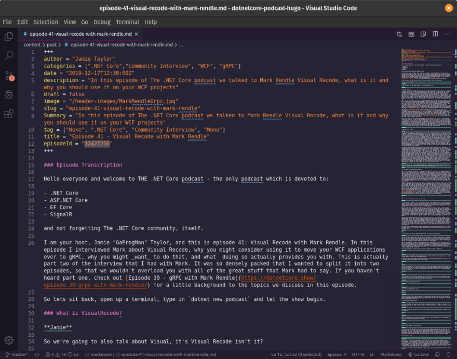Click the Open Preview icon in editor toolbar
This screenshot has height=359, width=457.
pyautogui.click(x=411, y=34)
